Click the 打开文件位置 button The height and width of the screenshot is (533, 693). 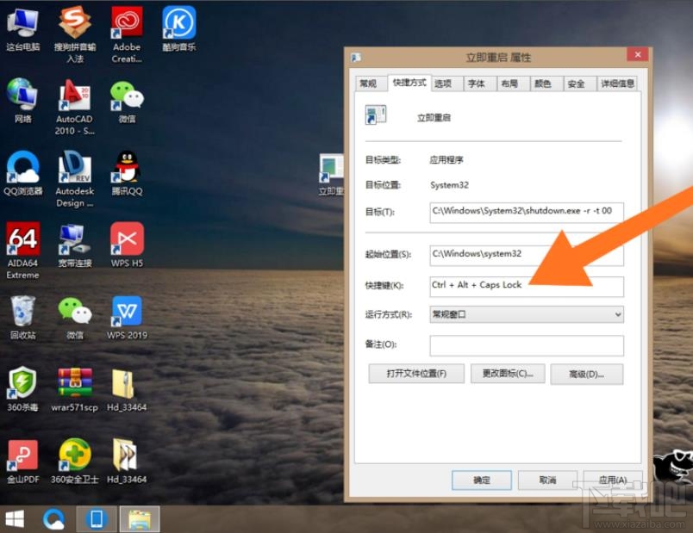click(x=416, y=374)
